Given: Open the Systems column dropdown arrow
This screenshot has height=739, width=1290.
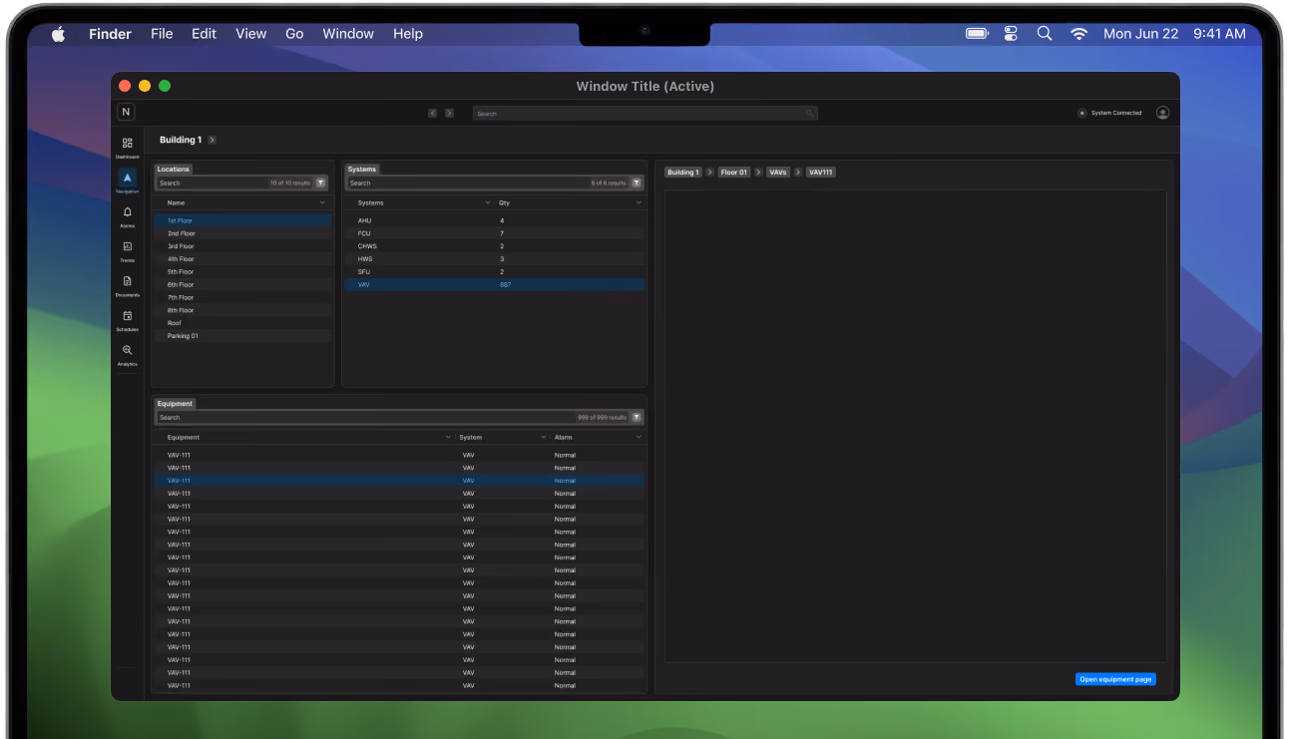Looking at the screenshot, I should [487, 202].
